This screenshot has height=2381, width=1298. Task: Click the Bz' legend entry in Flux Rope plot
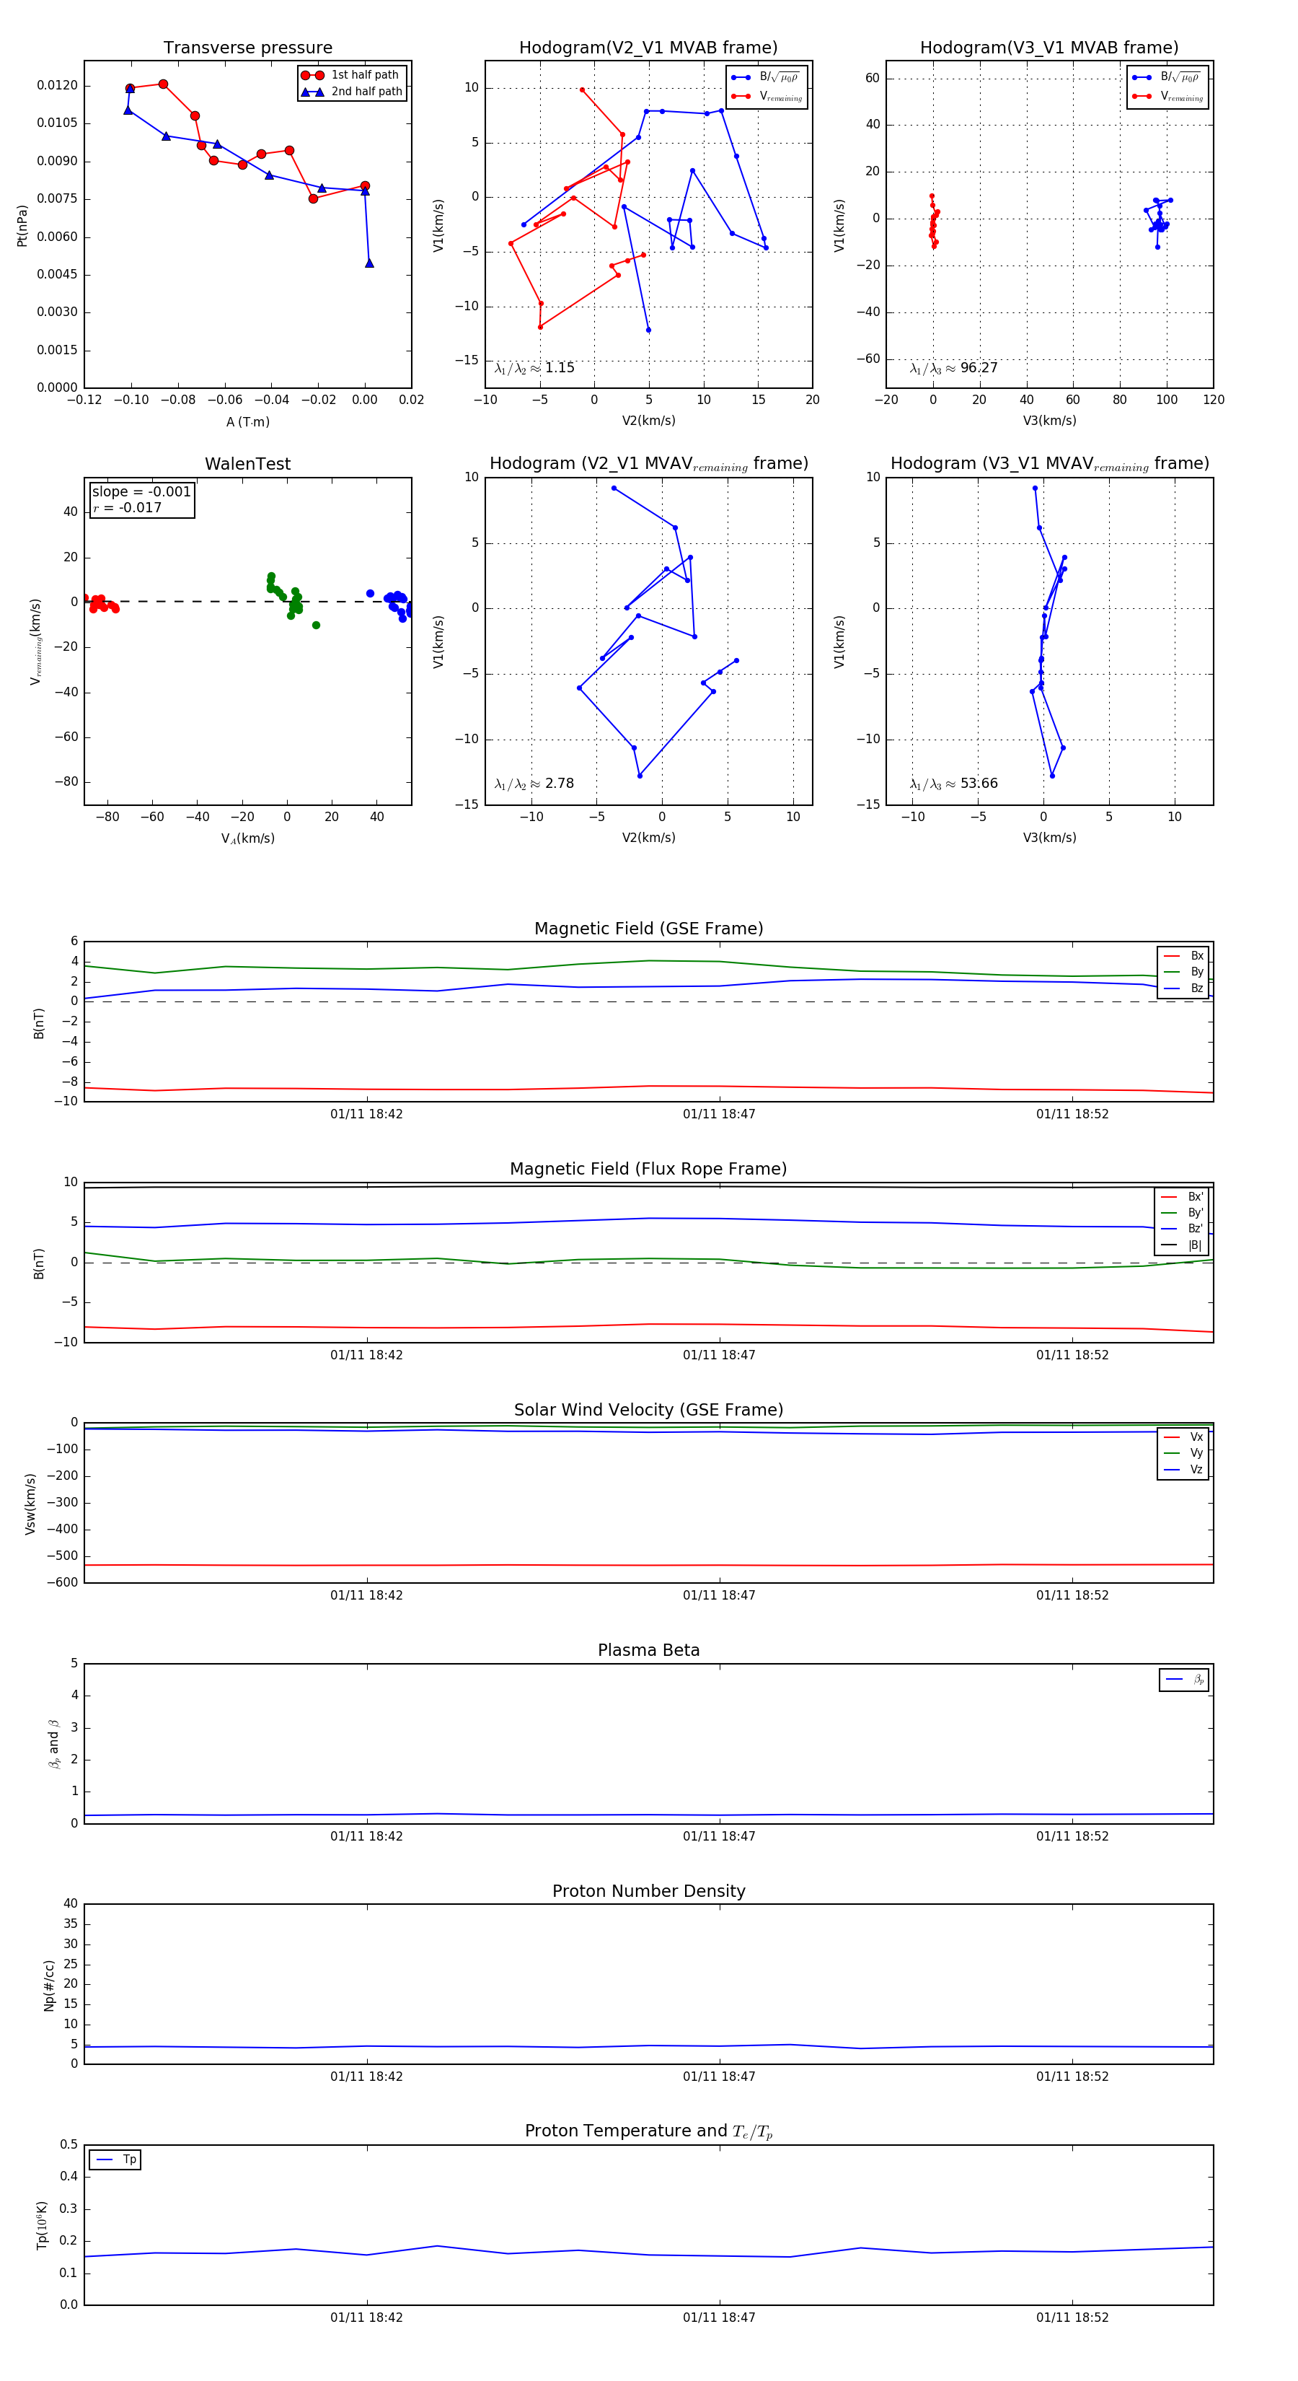pyautogui.click(x=1182, y=1229)
